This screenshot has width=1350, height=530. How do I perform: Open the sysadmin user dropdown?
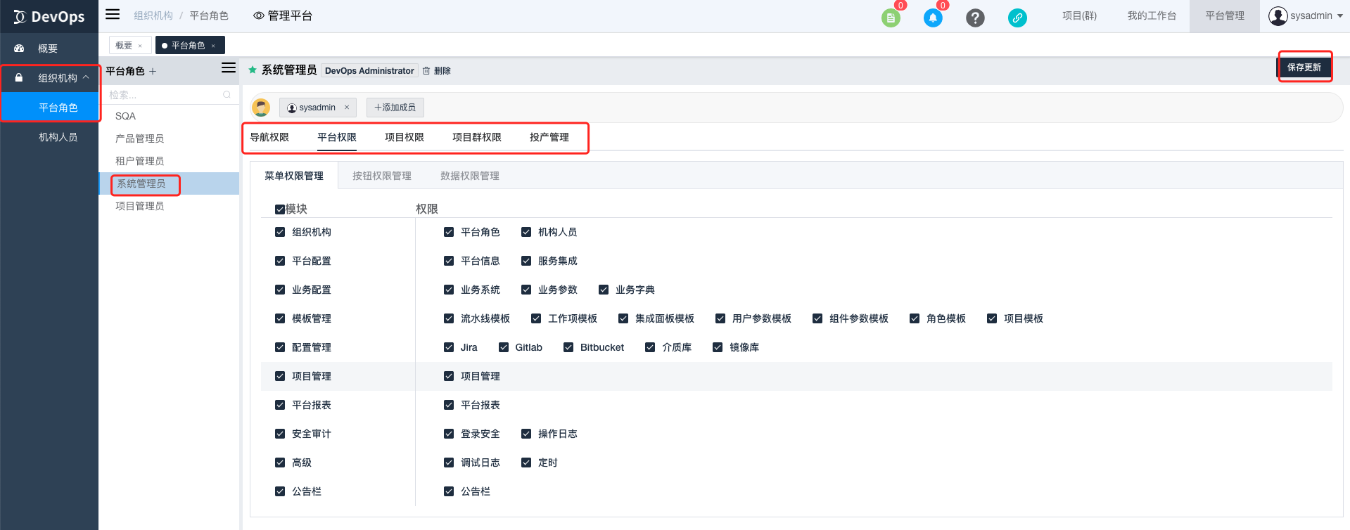tap(1306, 16)
